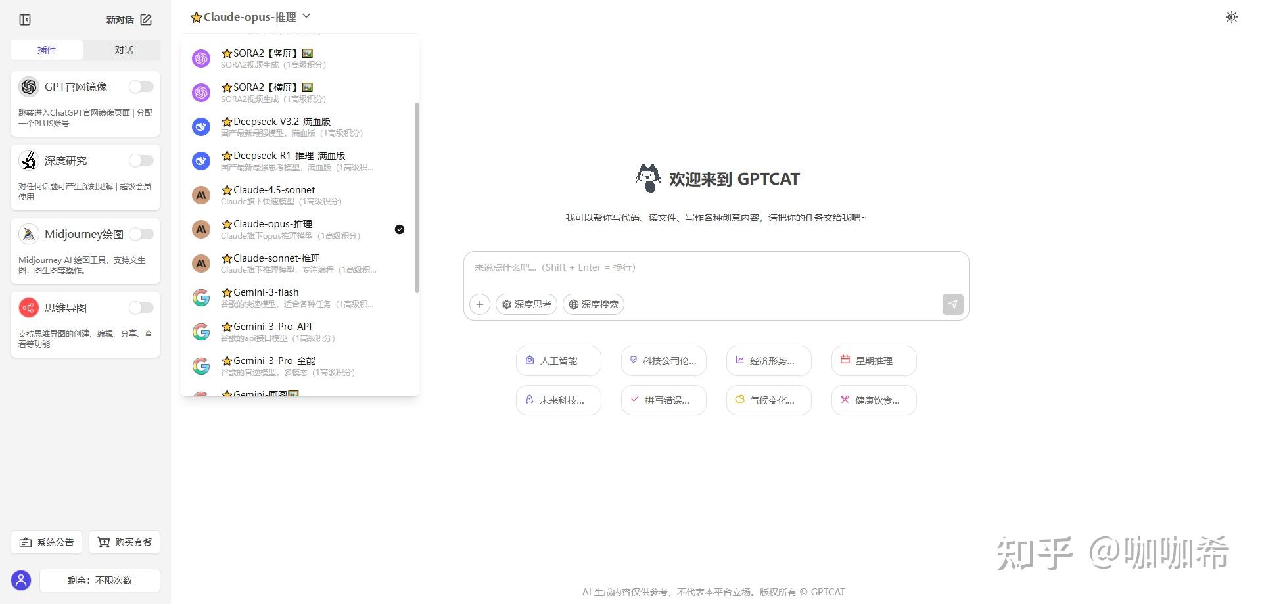Viewport: 1262px width, 604px height.
Task: Select Gemini-3-Pro-全能 model
Action: tap(300, 366)
